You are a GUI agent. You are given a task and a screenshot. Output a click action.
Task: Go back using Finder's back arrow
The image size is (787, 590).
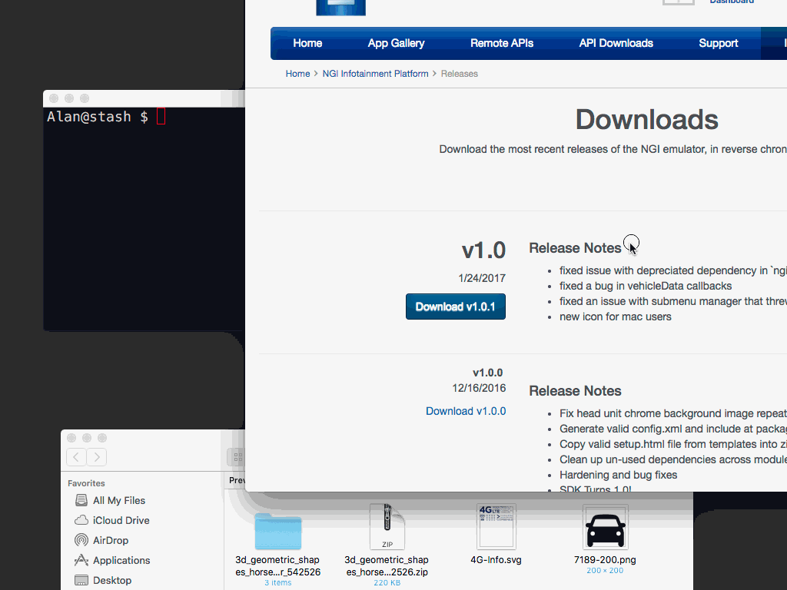coord(76,457)
